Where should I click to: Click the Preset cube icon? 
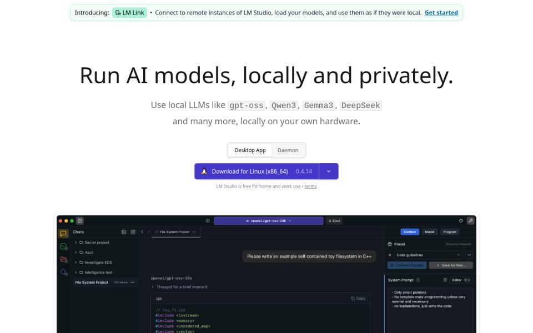tap(390, 244)
